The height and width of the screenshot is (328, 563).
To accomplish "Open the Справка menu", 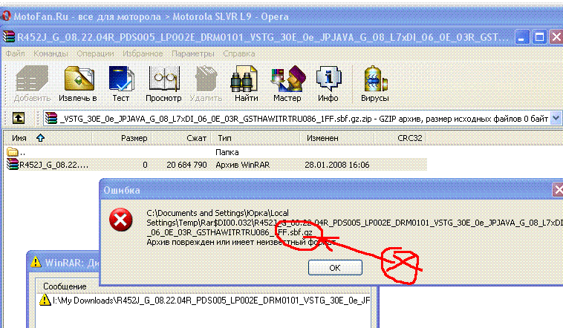I will (238, 53).
